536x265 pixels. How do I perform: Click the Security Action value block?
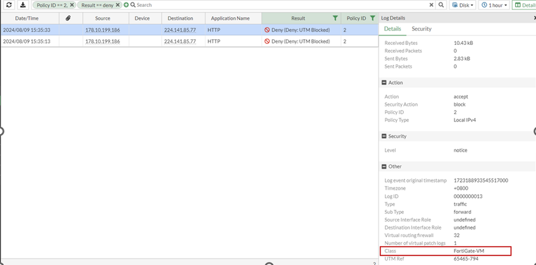[x=460, y=104]
